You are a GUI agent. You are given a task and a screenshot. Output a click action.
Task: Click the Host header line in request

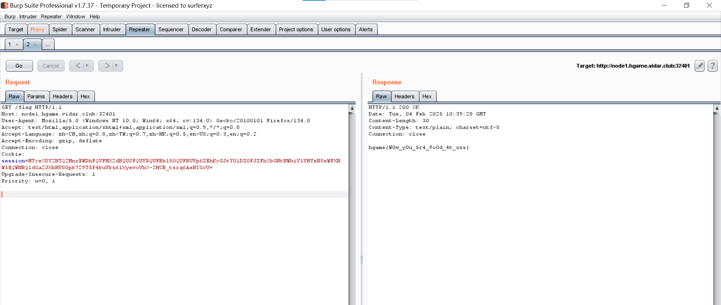coord(58,114)
